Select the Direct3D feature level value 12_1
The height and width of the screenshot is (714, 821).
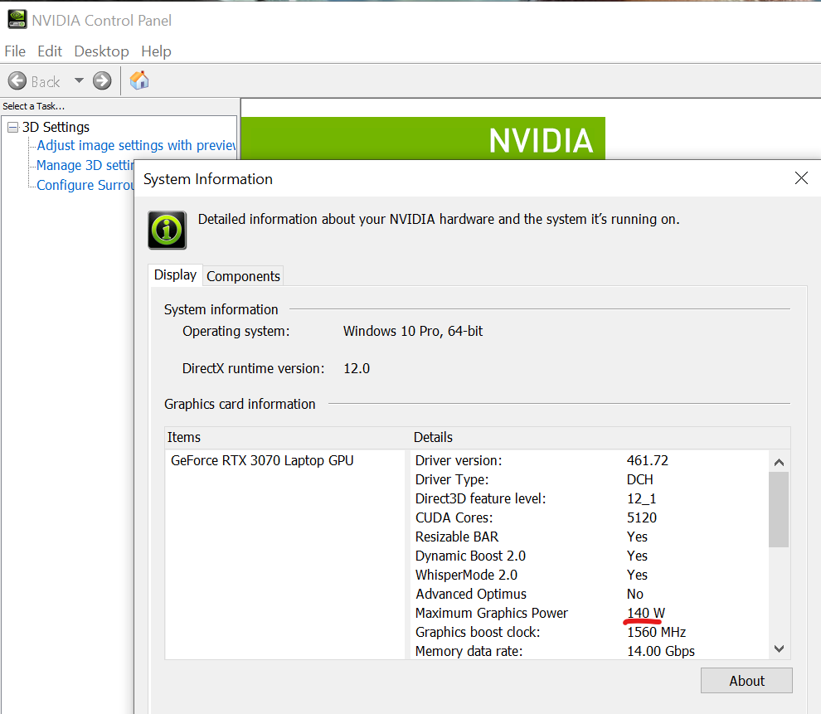point(641,499)
